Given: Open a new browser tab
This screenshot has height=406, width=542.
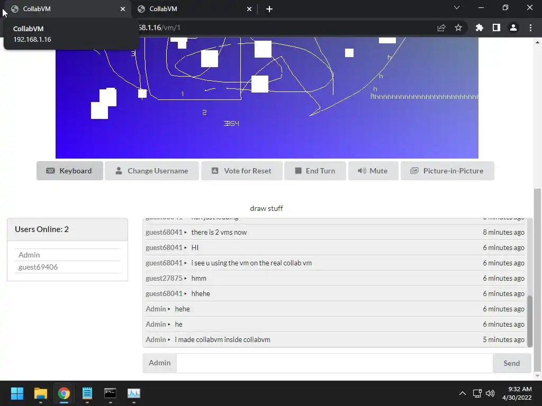Looking at the screenshot, I should [269, 9].
